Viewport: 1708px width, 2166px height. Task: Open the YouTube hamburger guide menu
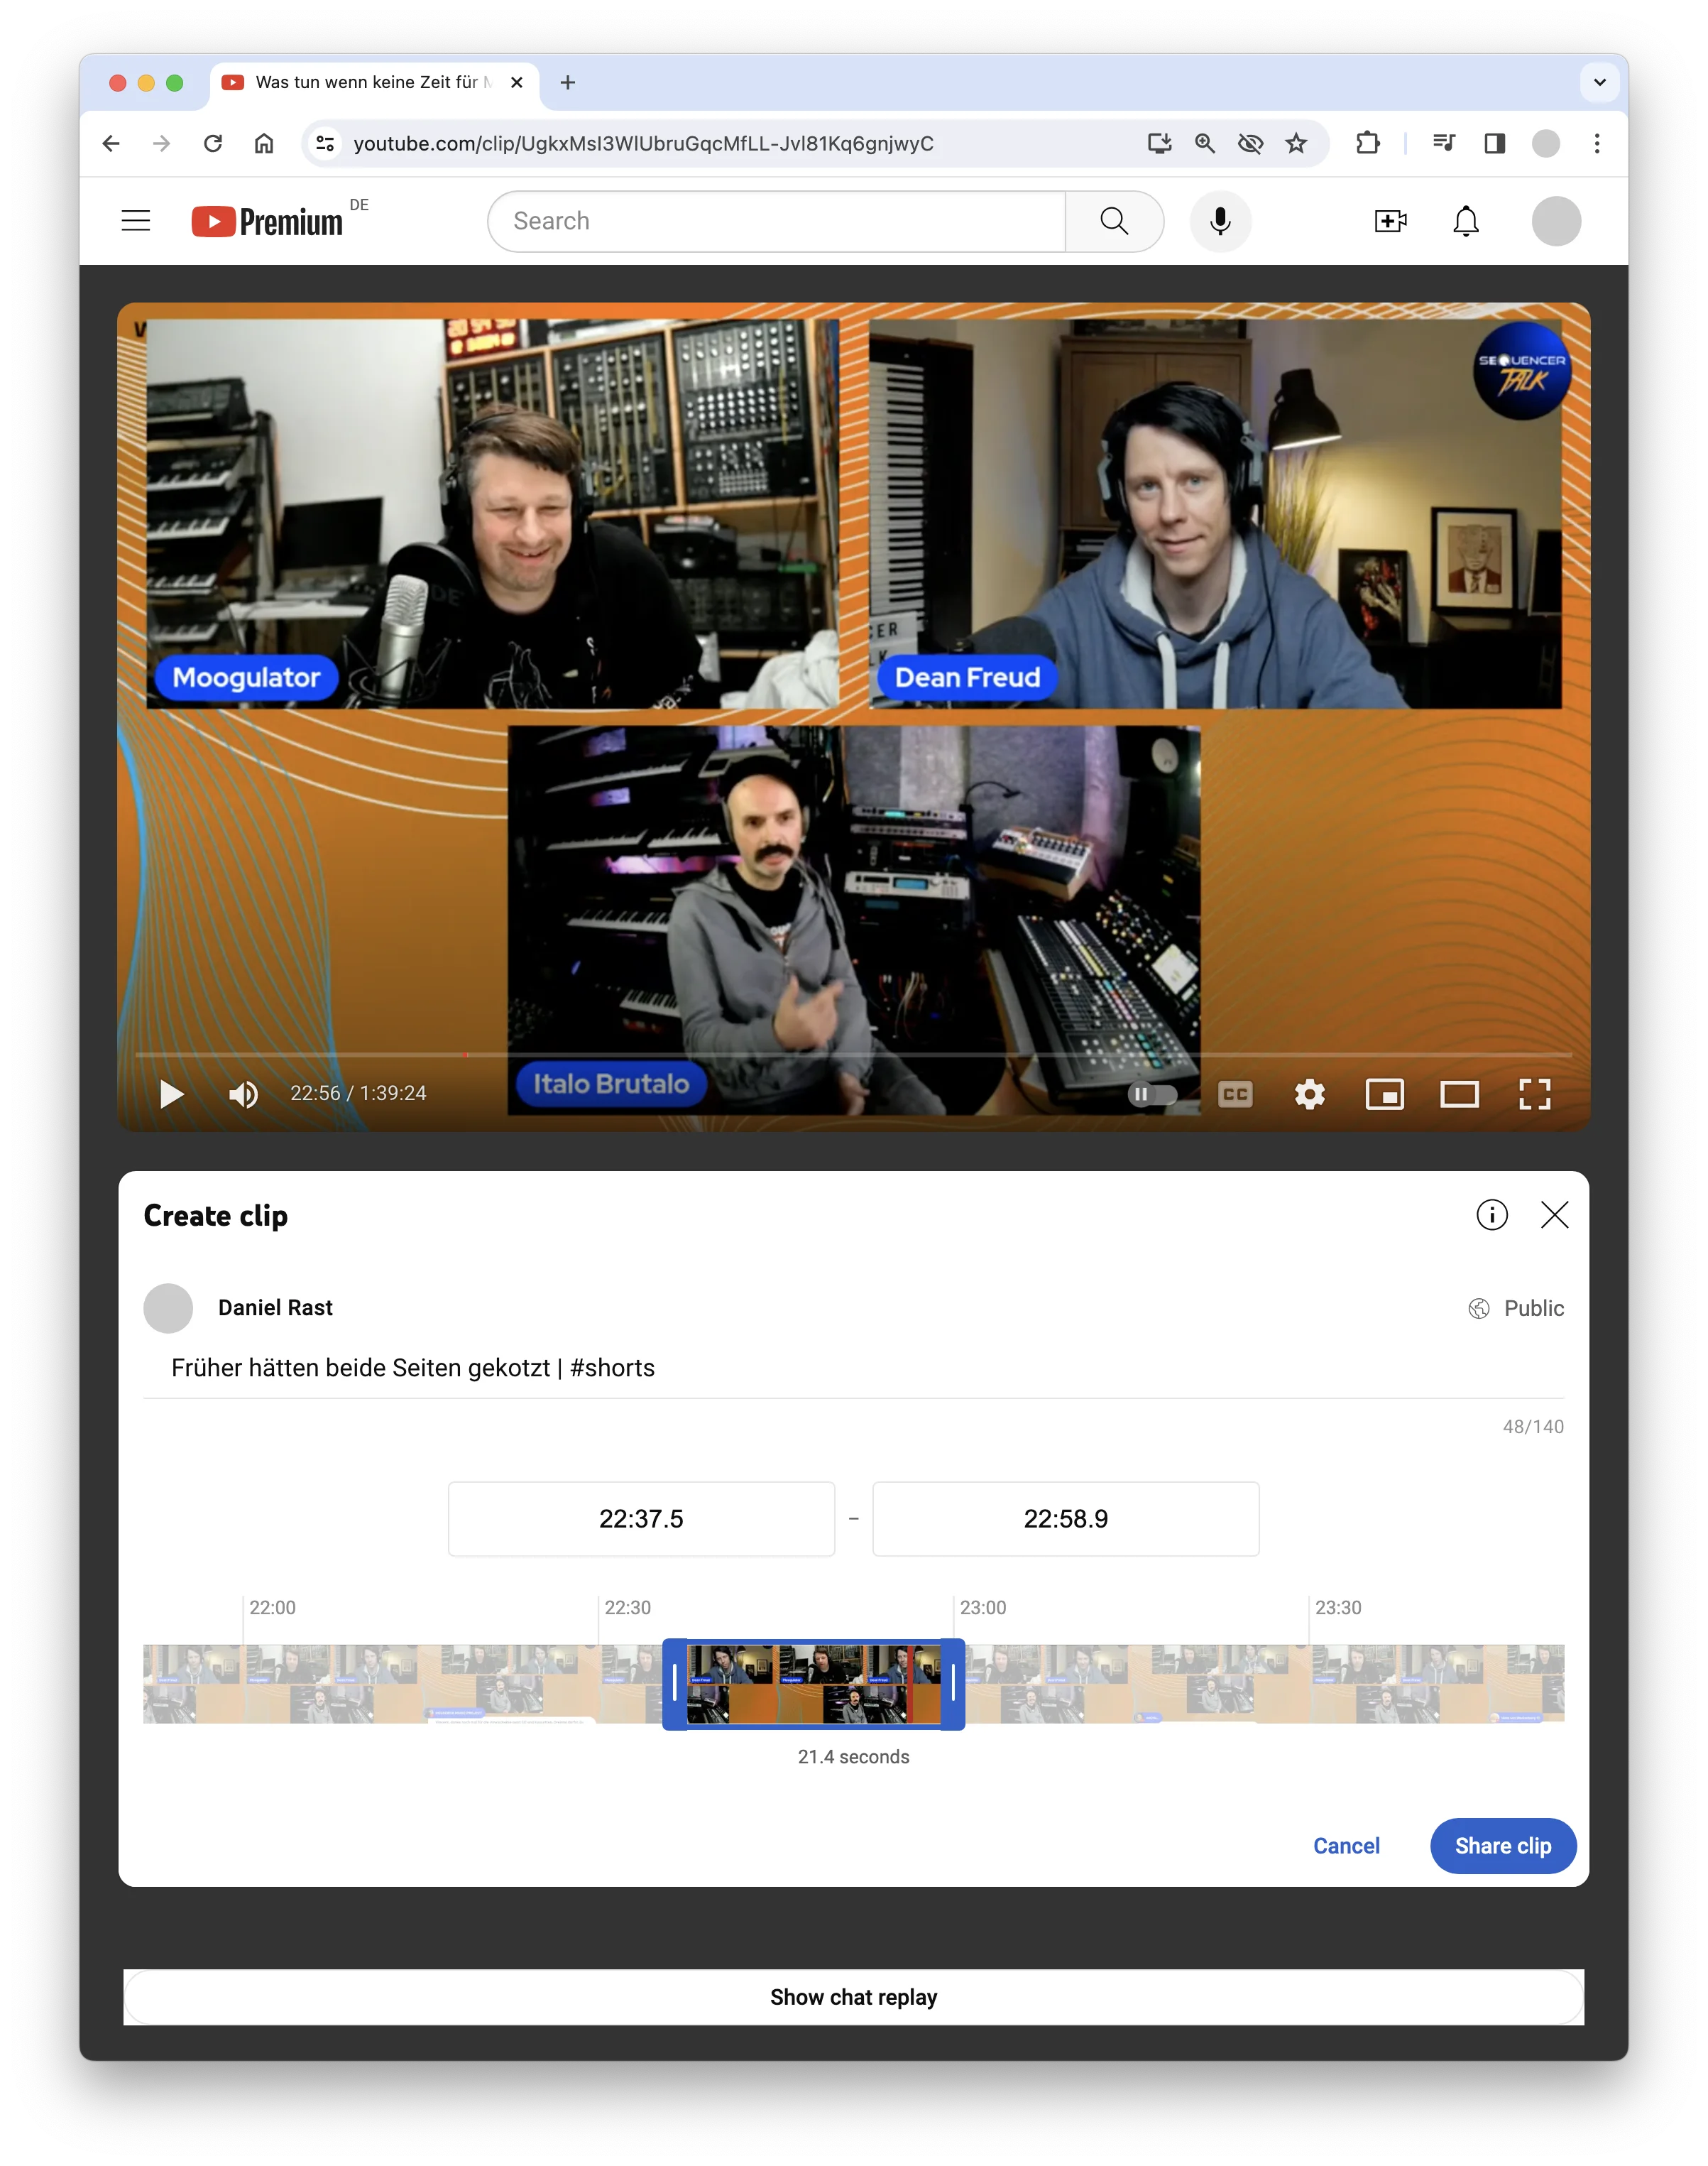(x=136, y=221)
